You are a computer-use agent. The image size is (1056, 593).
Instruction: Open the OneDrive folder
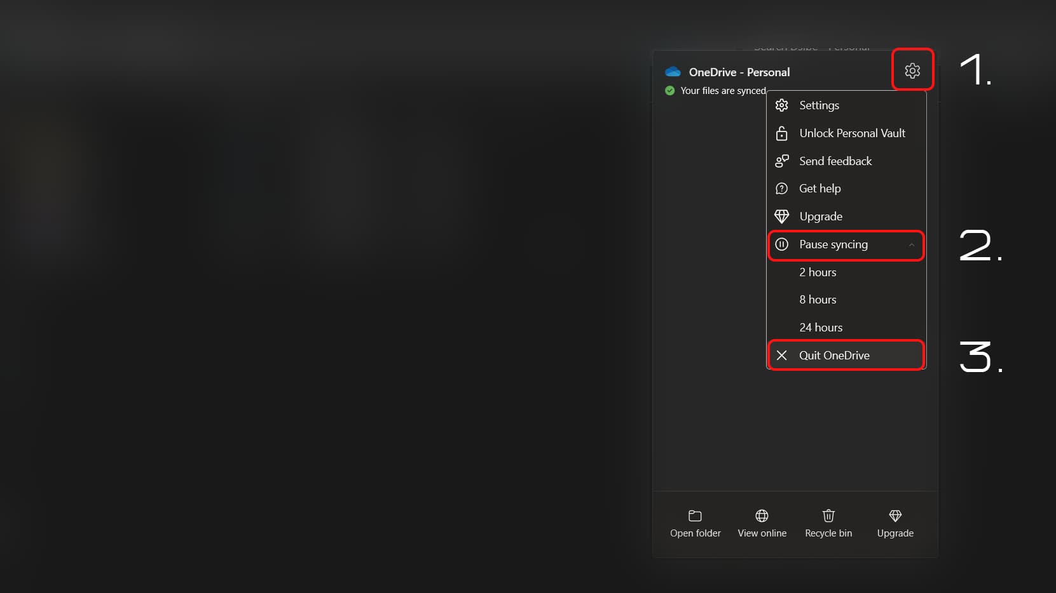click(696, 524)
